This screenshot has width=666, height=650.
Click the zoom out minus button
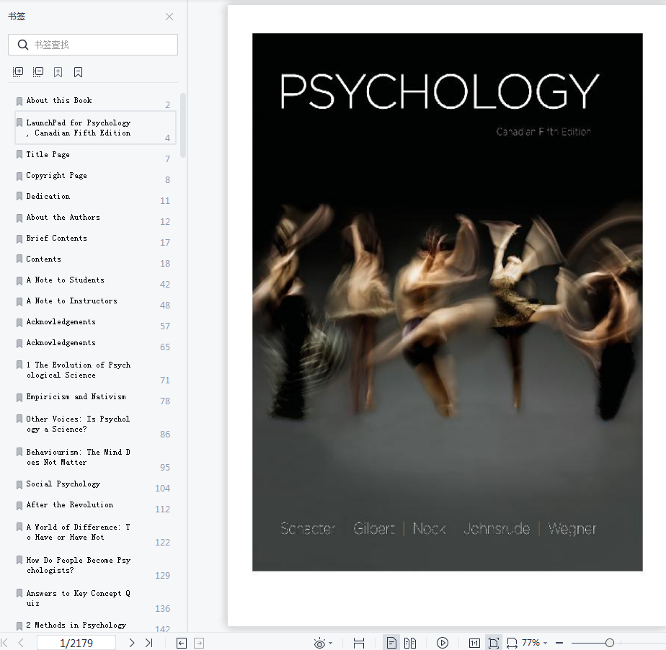coord(559,644)
